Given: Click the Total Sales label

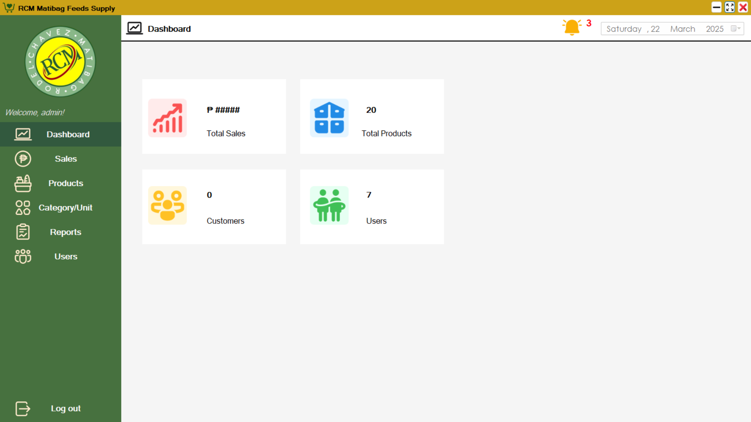Looking at the screenshot, I should (x=226, y=134).
